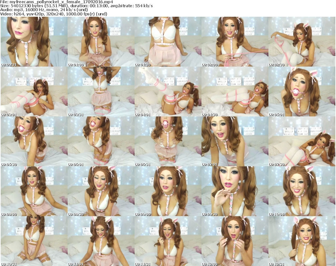The image size is (336, 266).
Task: Click the frame stamped 00:05:01
Action: [302, 92]
